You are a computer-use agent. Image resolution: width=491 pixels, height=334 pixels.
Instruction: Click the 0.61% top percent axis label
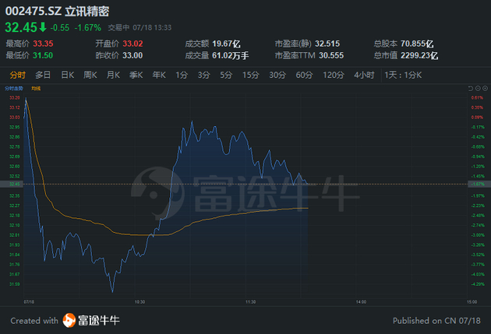coord(477,97)
